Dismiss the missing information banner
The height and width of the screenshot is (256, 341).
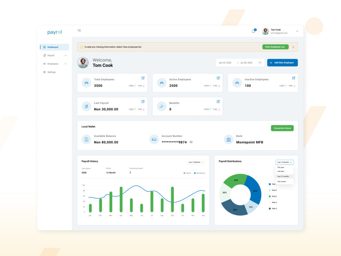coord(293,47)
